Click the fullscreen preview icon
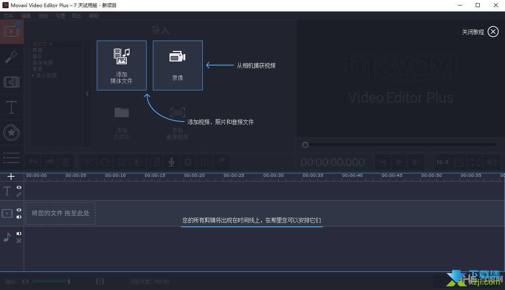 click(x=475, y=162)
